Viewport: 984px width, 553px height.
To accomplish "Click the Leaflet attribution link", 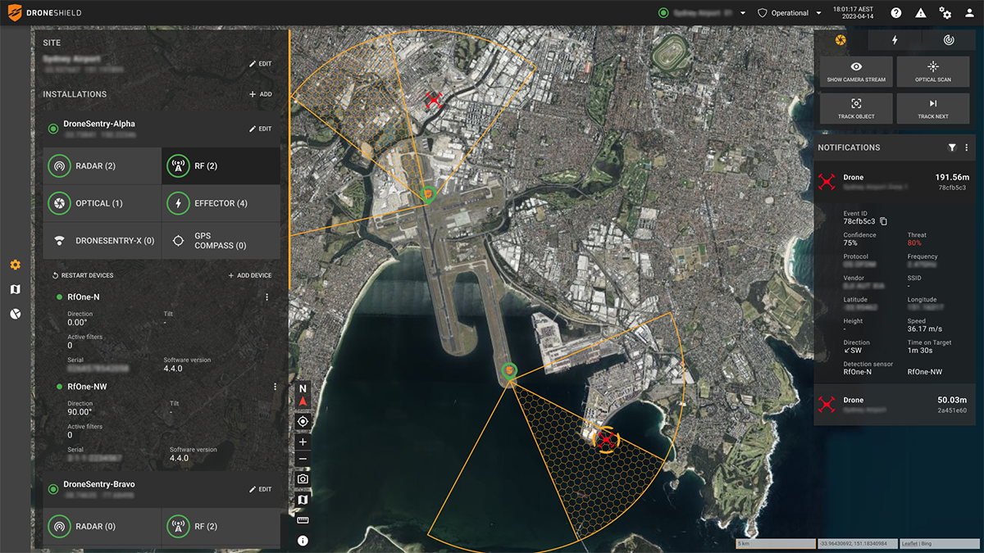I will [909, 544].
